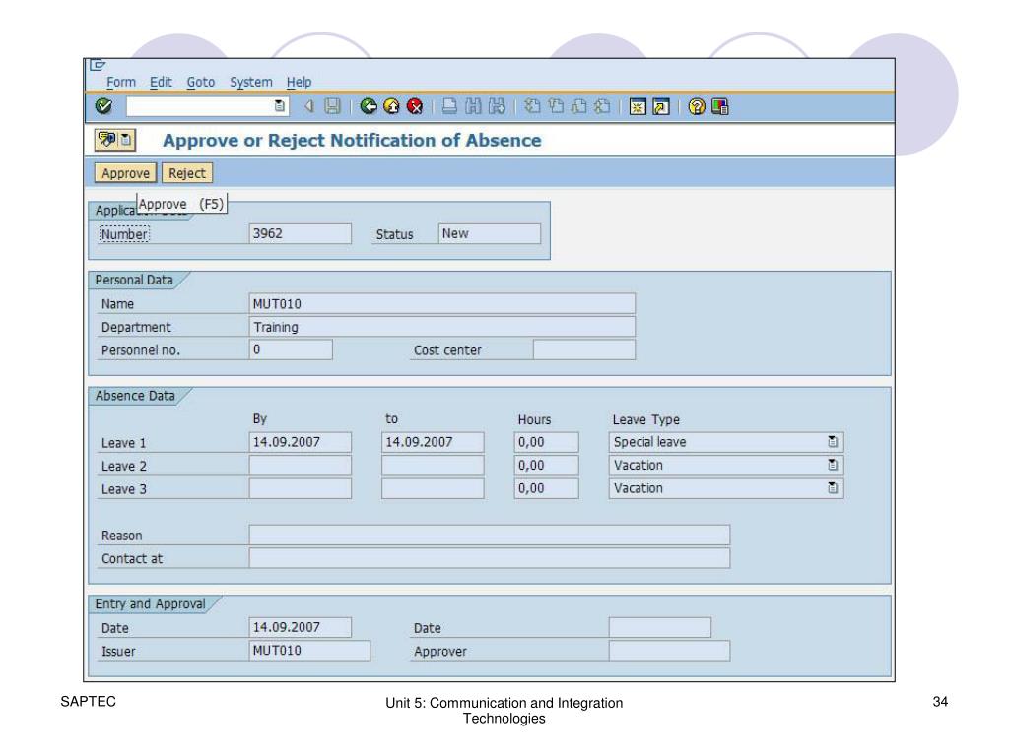Click the entry Date field 14.09.2007
This screenshot has width=1009, height=756.
(x=300, y=627)
